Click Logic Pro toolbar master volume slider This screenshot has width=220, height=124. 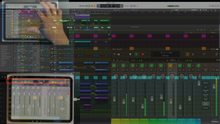pos(173,6)
